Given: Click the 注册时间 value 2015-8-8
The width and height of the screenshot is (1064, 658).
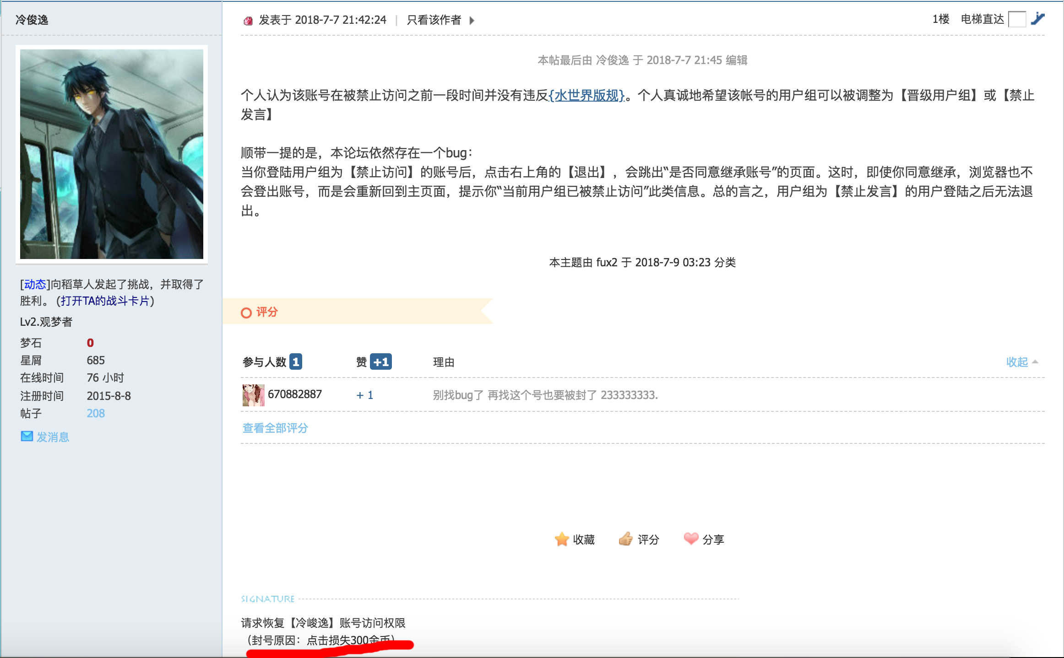Looking at the screenshot, I should click(x=109, y=396).
